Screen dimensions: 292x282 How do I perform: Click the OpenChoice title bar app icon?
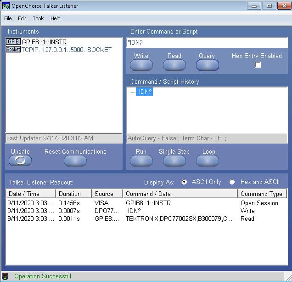click(6, 6)
